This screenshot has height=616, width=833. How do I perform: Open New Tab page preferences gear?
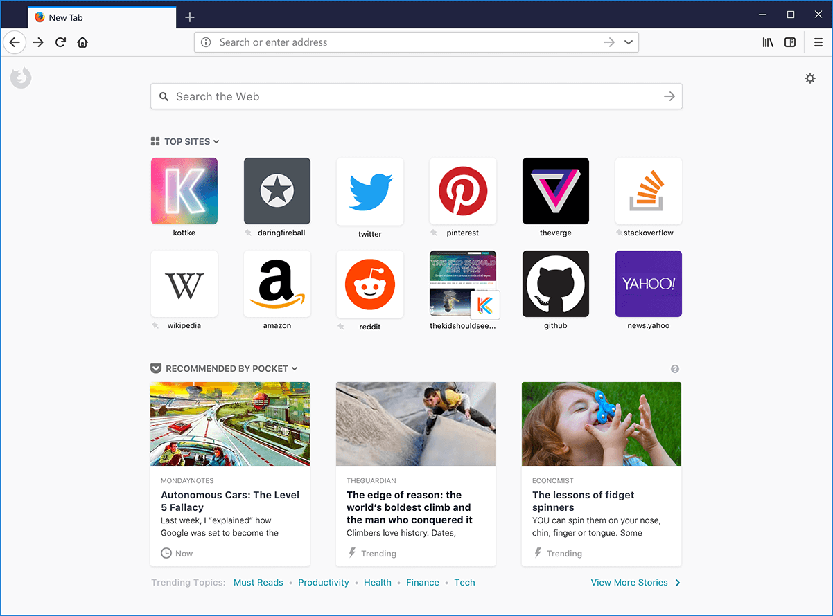click(810, 78)
